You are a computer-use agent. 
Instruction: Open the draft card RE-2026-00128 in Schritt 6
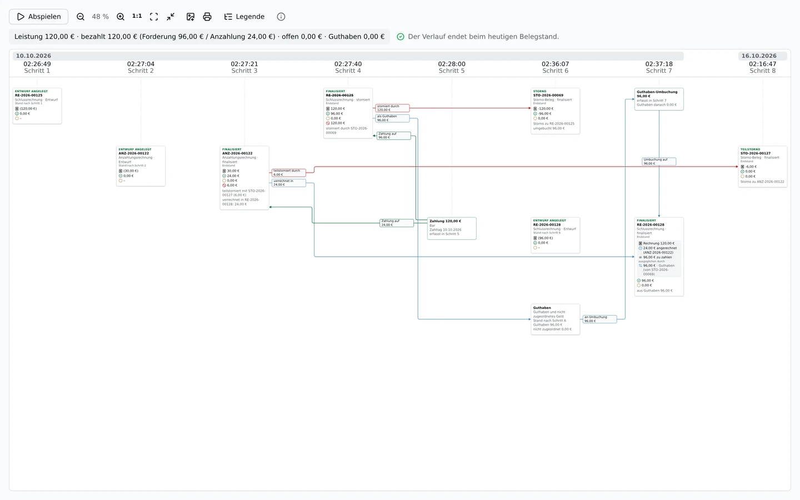tap(556, 235)
